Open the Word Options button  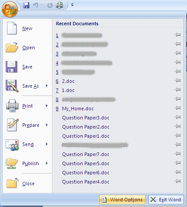click(x=122, y=200)
